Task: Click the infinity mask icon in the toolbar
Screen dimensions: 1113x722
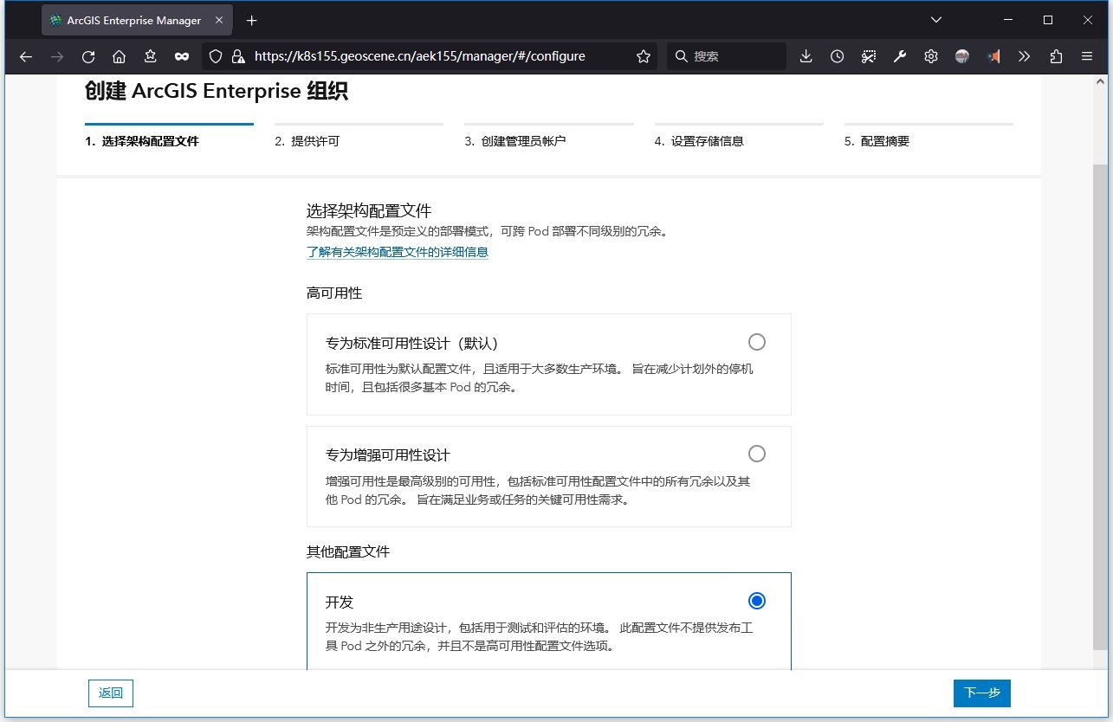Action: tap(182, 56)
